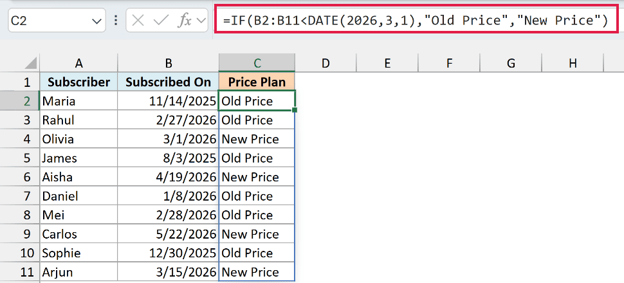The height and width of the screenshot is (283, 624).
Task: Click the date cell 8/3/2025
Action: tap(169, 158)
